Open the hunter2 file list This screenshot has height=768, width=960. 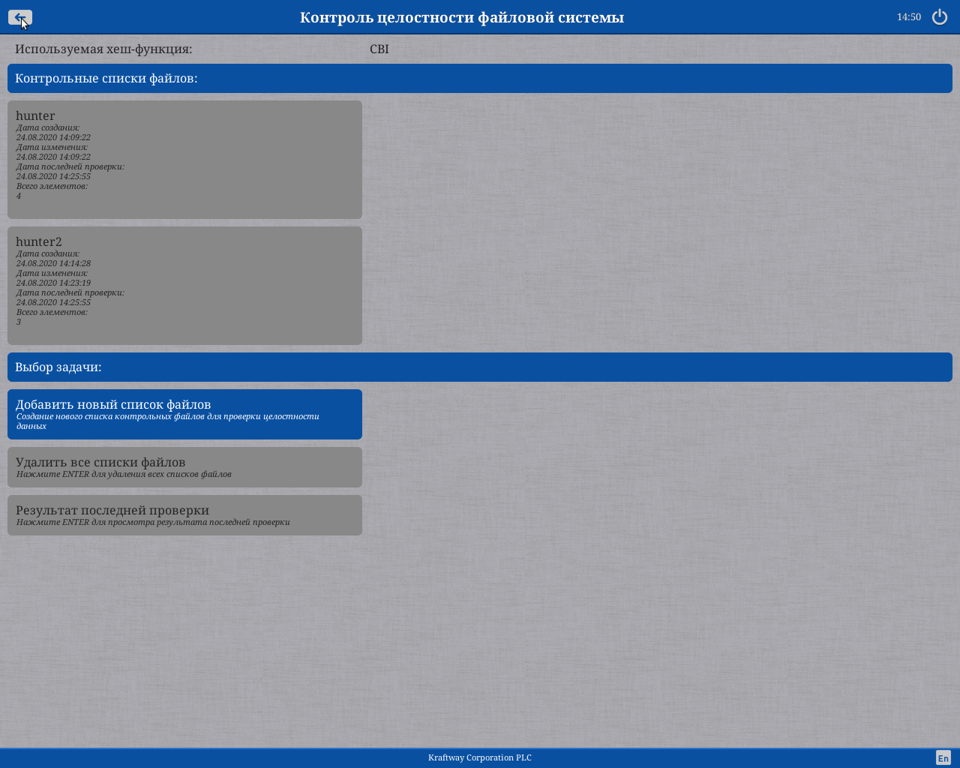184,285
